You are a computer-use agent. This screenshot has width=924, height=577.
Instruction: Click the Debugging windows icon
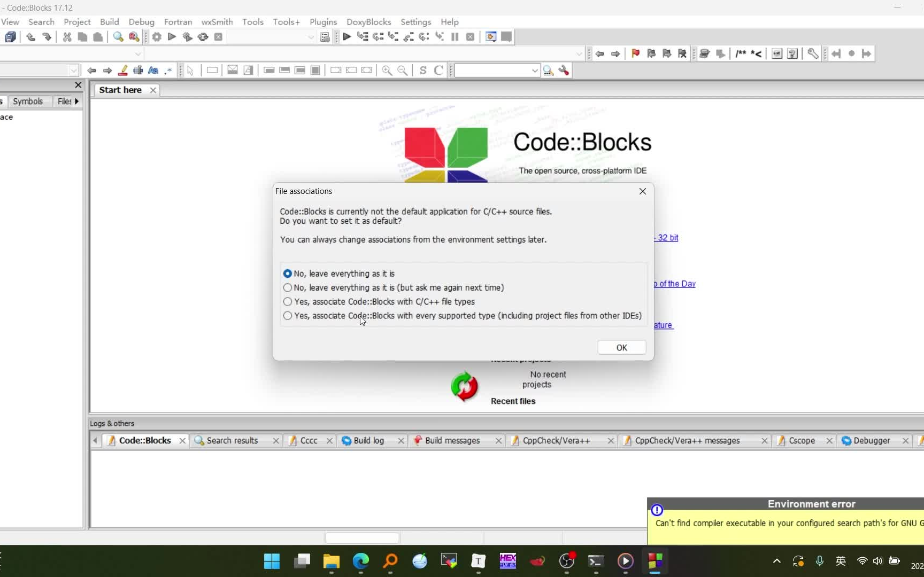point(491,37)
